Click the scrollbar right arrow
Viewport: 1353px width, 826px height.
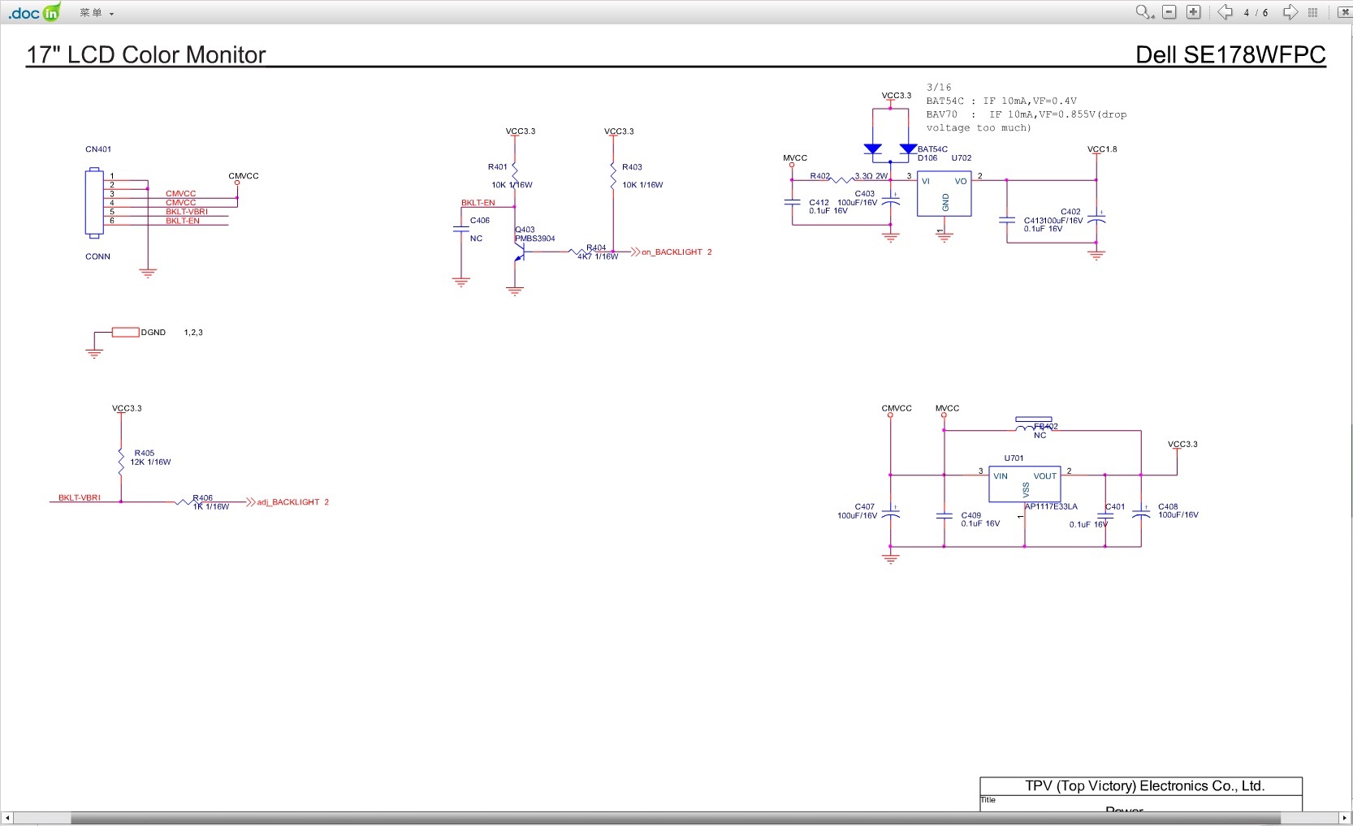coord(1346,818)
